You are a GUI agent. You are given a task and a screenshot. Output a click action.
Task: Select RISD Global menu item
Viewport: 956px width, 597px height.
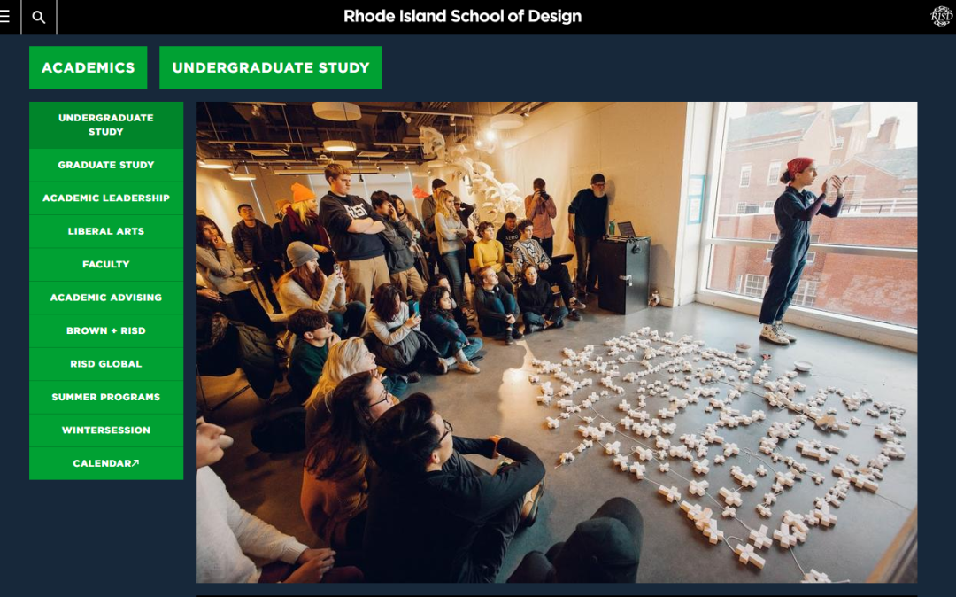pos(106,364)
